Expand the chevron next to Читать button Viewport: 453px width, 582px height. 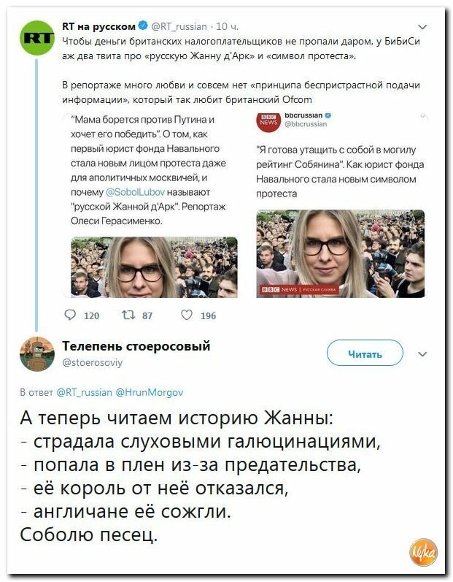click(x=422, y=354)
